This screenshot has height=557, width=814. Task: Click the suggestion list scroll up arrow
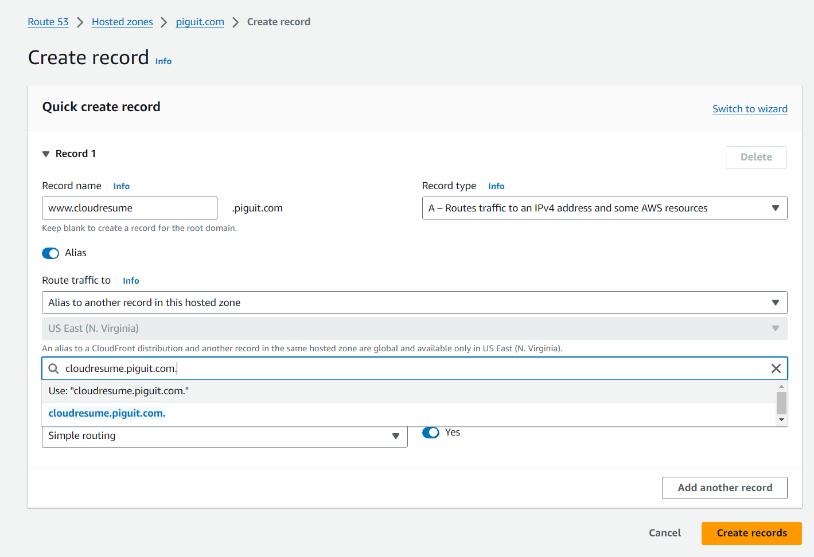(781, 387)
